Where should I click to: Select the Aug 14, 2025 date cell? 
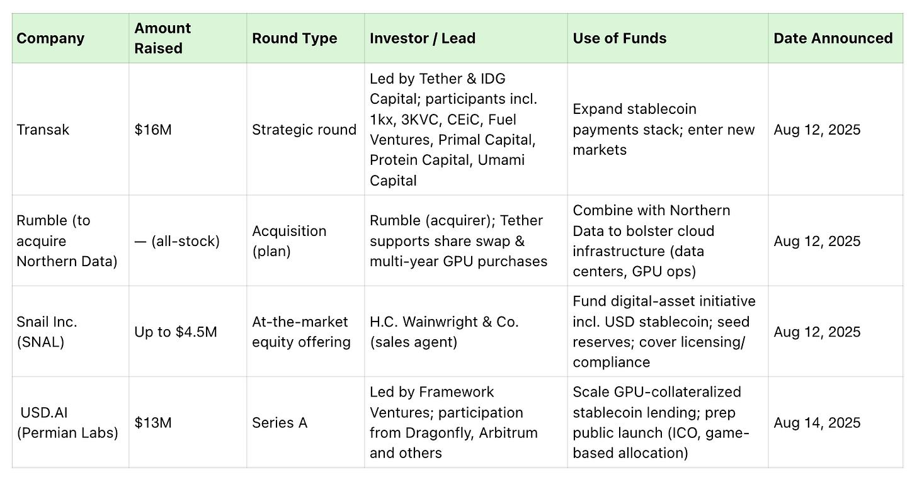tap(817, 423)
